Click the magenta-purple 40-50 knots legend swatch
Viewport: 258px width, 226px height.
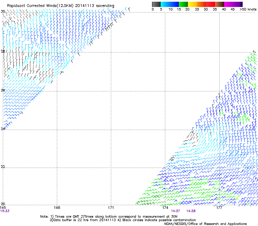pos(233,4)
